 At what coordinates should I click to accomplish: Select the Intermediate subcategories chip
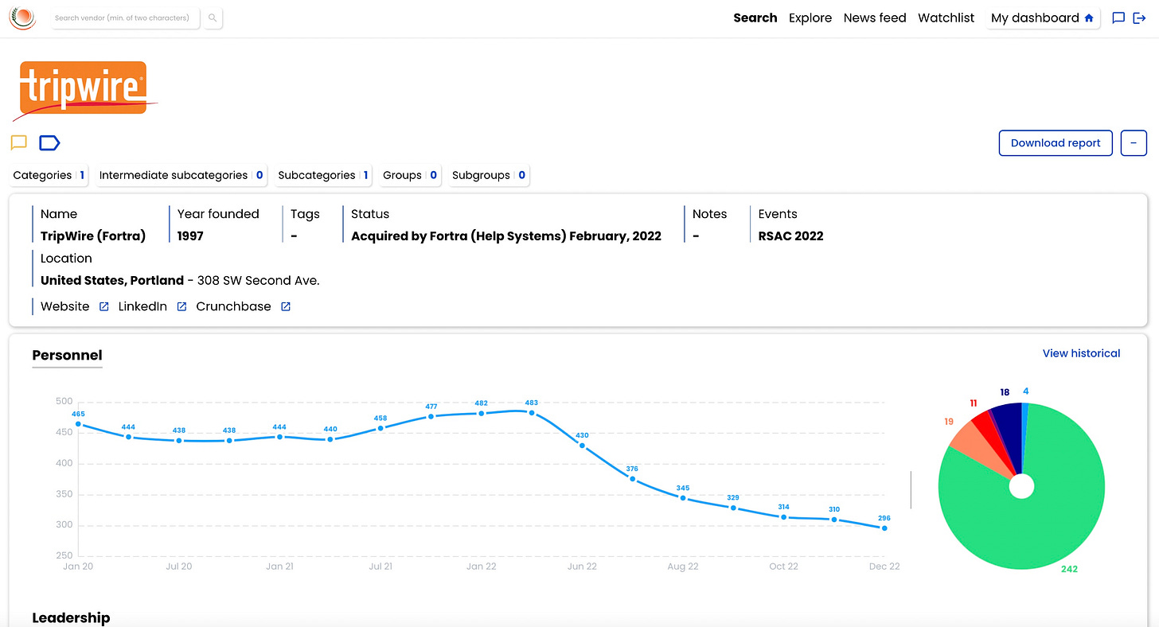181,175
